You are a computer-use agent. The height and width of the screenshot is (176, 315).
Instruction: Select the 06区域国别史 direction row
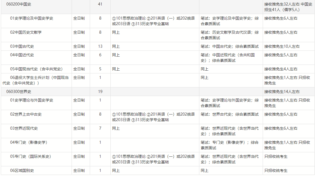22,170
